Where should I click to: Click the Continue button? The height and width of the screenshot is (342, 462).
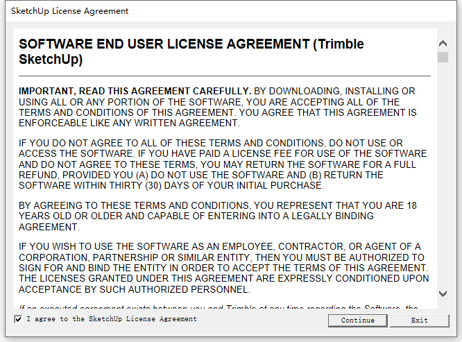click(358, 320)
